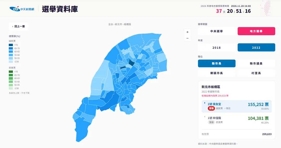
Task: Click 40.20% vote share text
Action: click(x=265, y=123)
